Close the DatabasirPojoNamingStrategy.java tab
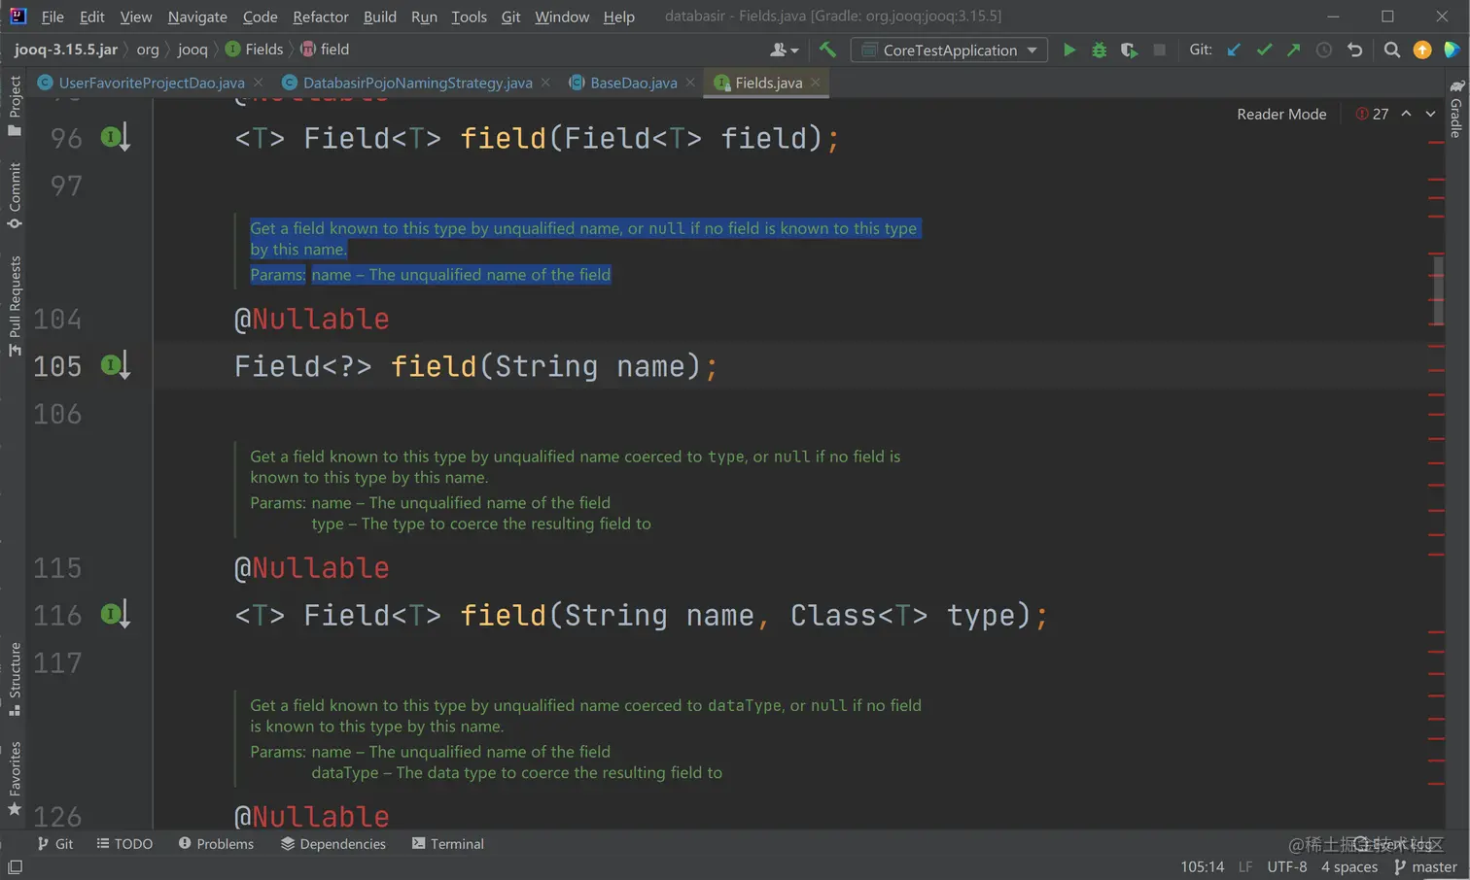Viewport: 1470px width, 880px height. tap(545, 83)
